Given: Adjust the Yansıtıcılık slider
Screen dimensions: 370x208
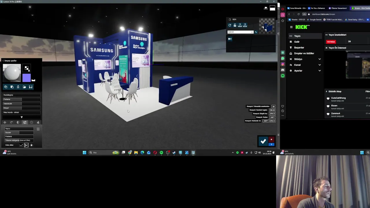Looking at the screenshot, I should pyautogui.click(x=22, y=103).
